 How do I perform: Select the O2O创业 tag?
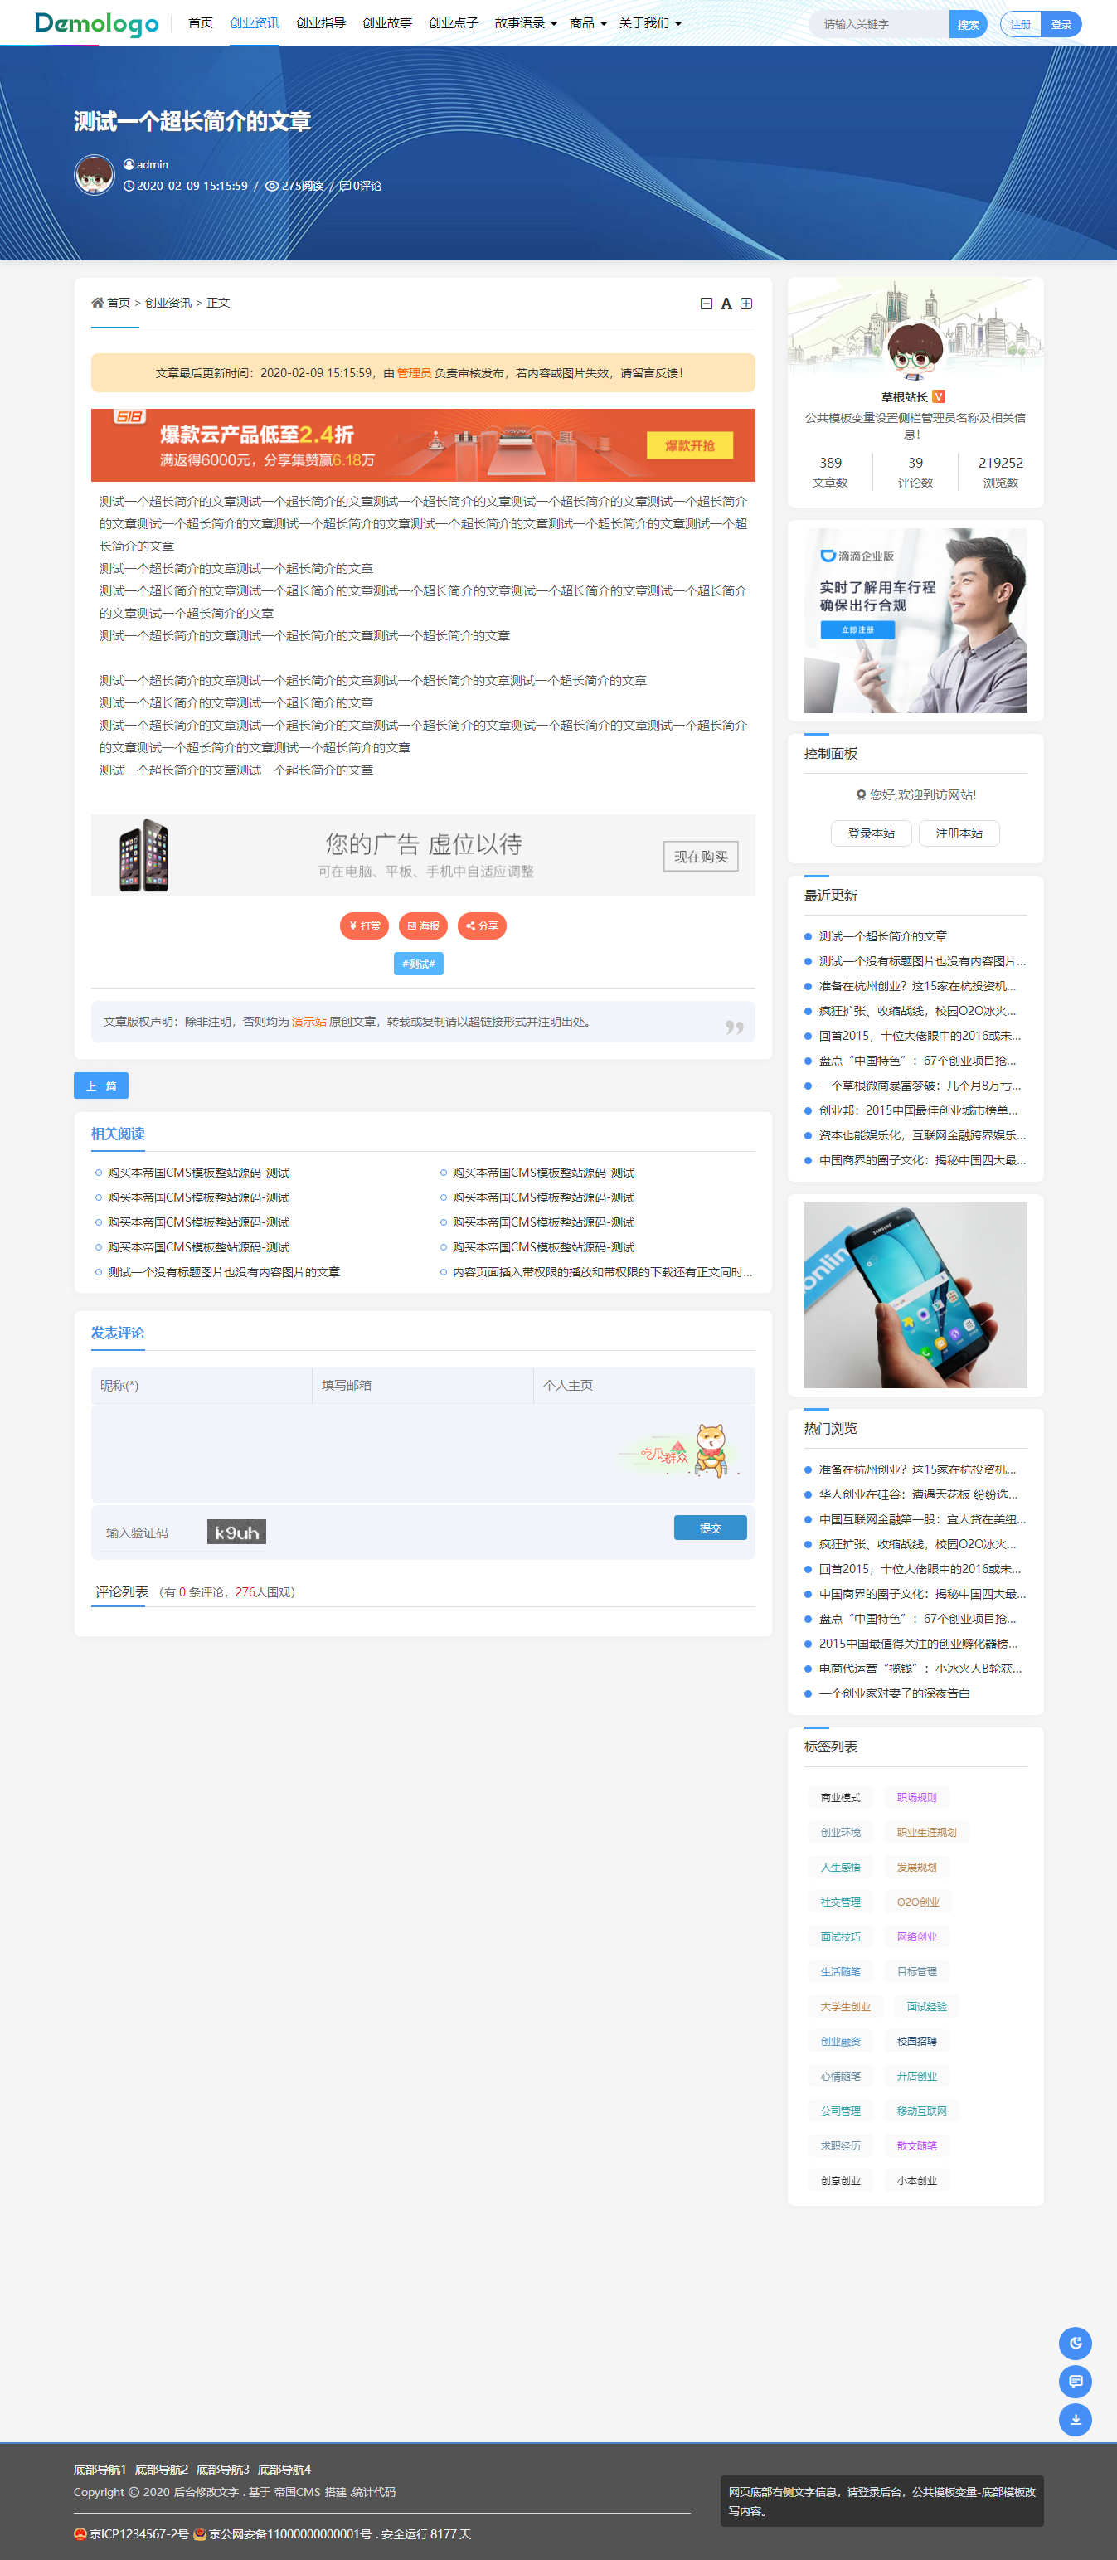click(x=918, y=1901)
